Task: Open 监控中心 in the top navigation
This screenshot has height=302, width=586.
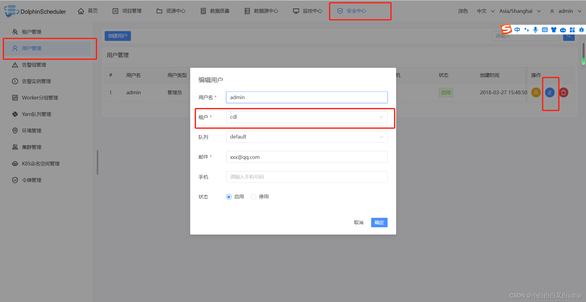Action: click(x=308, y=11)
